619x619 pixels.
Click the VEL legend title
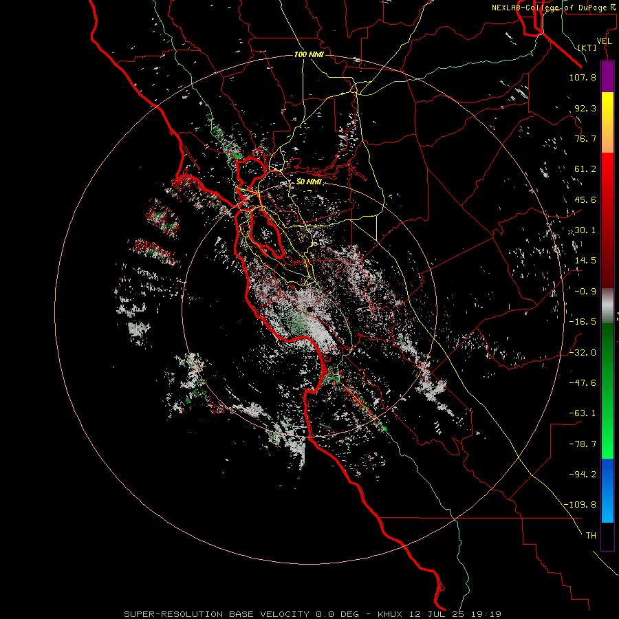604,41
